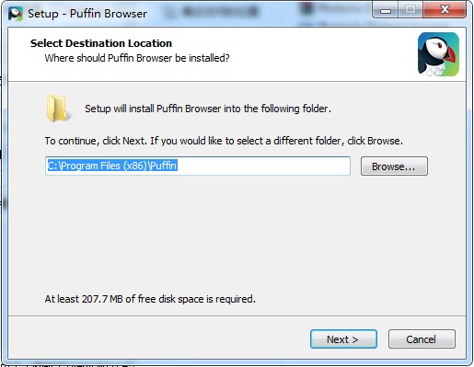The image size is (474, 367).
Task: Click the blank gray area above disk space text
Action: [x=237, y=233]
